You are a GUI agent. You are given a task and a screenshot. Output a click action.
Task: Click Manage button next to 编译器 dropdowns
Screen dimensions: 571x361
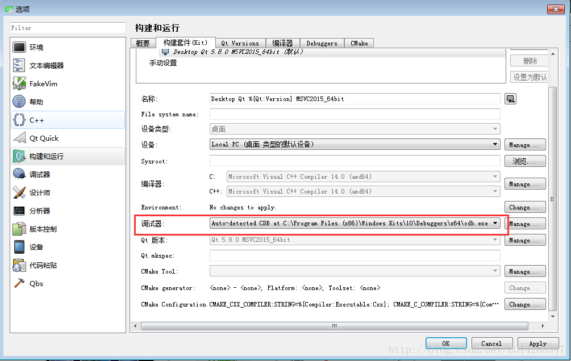tap(525, 184)
